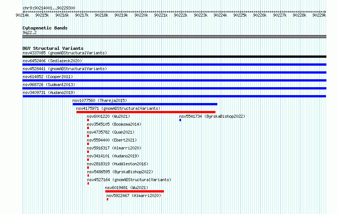Click the red marker under nsv4527164
Viewport: 337px width, 214px height.
pos(88,183)
